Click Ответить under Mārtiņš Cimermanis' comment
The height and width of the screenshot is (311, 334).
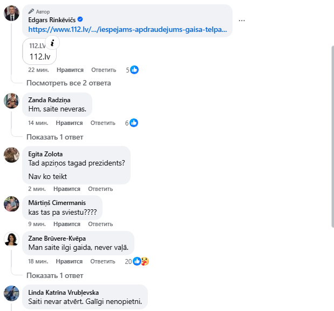coord(100,223)
